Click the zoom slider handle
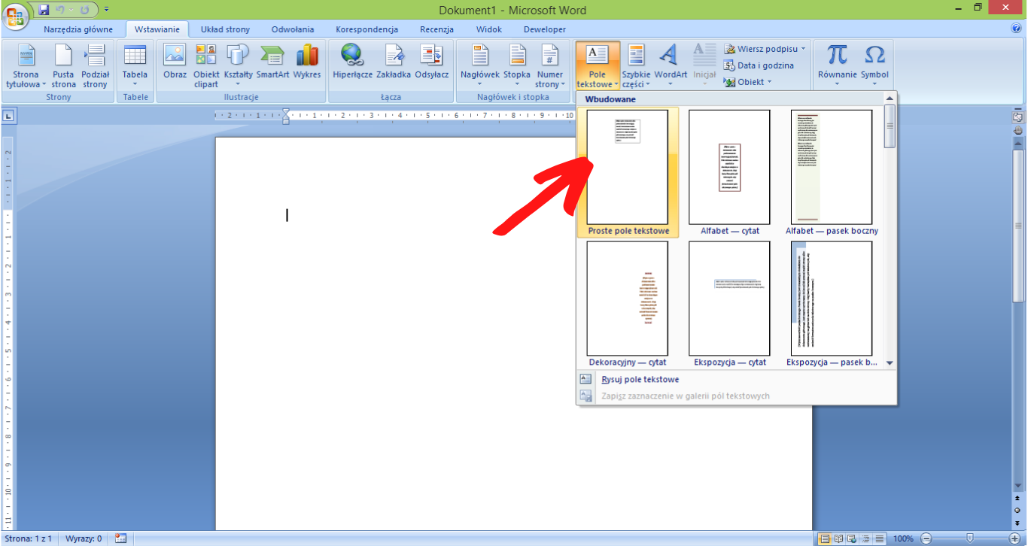Viewport: 1028px width, 546px height. [970, 538]
